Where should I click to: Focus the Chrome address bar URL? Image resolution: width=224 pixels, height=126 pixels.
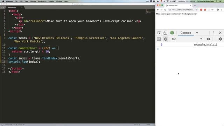(x=185, y=10)
